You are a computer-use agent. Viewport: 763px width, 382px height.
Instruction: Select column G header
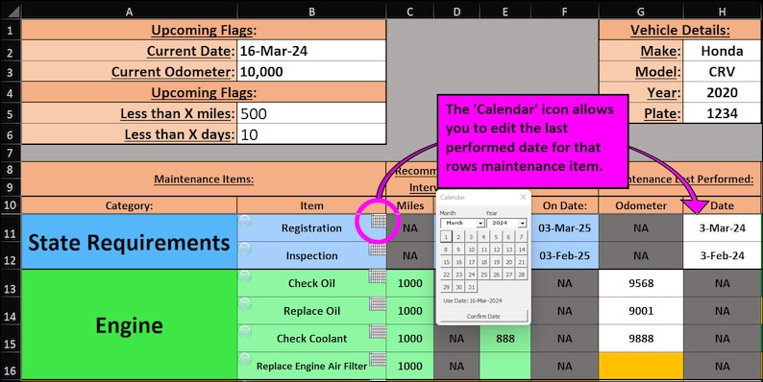click(641, 12)
